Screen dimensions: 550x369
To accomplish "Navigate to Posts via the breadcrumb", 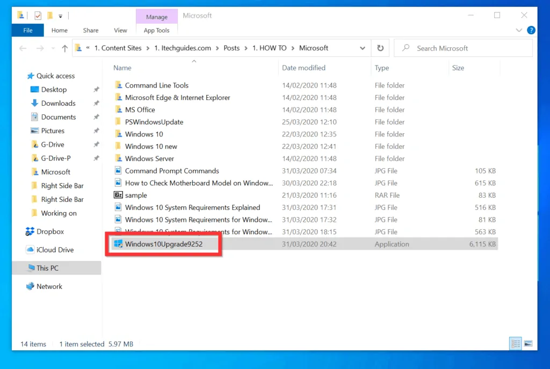I will (231, 48).
